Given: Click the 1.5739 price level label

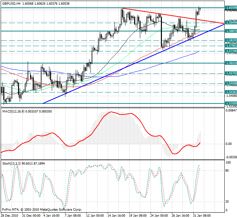Looking at the screenshot, I should [231, 51].
